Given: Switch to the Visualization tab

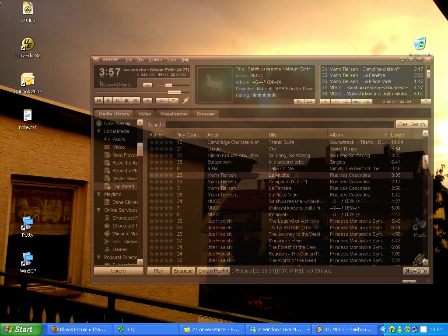Looking at the screenshot, I should [x=174, y=114].
